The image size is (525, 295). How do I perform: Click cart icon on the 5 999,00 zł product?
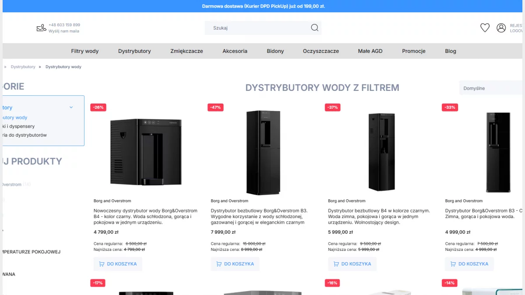(x=336, y=264)
